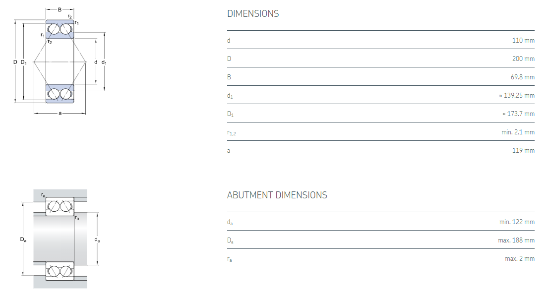Click the 69.8 mm width value

[x=522, y=77]
